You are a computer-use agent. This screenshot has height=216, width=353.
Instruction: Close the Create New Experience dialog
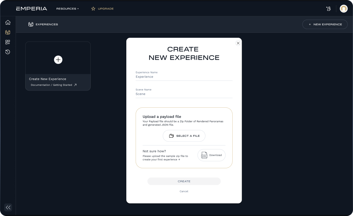pyautogui.click(x=238, y=43)
